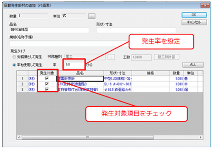The image size is (215, 148).
Task: Click the OK button
Action: click(194, 15)
